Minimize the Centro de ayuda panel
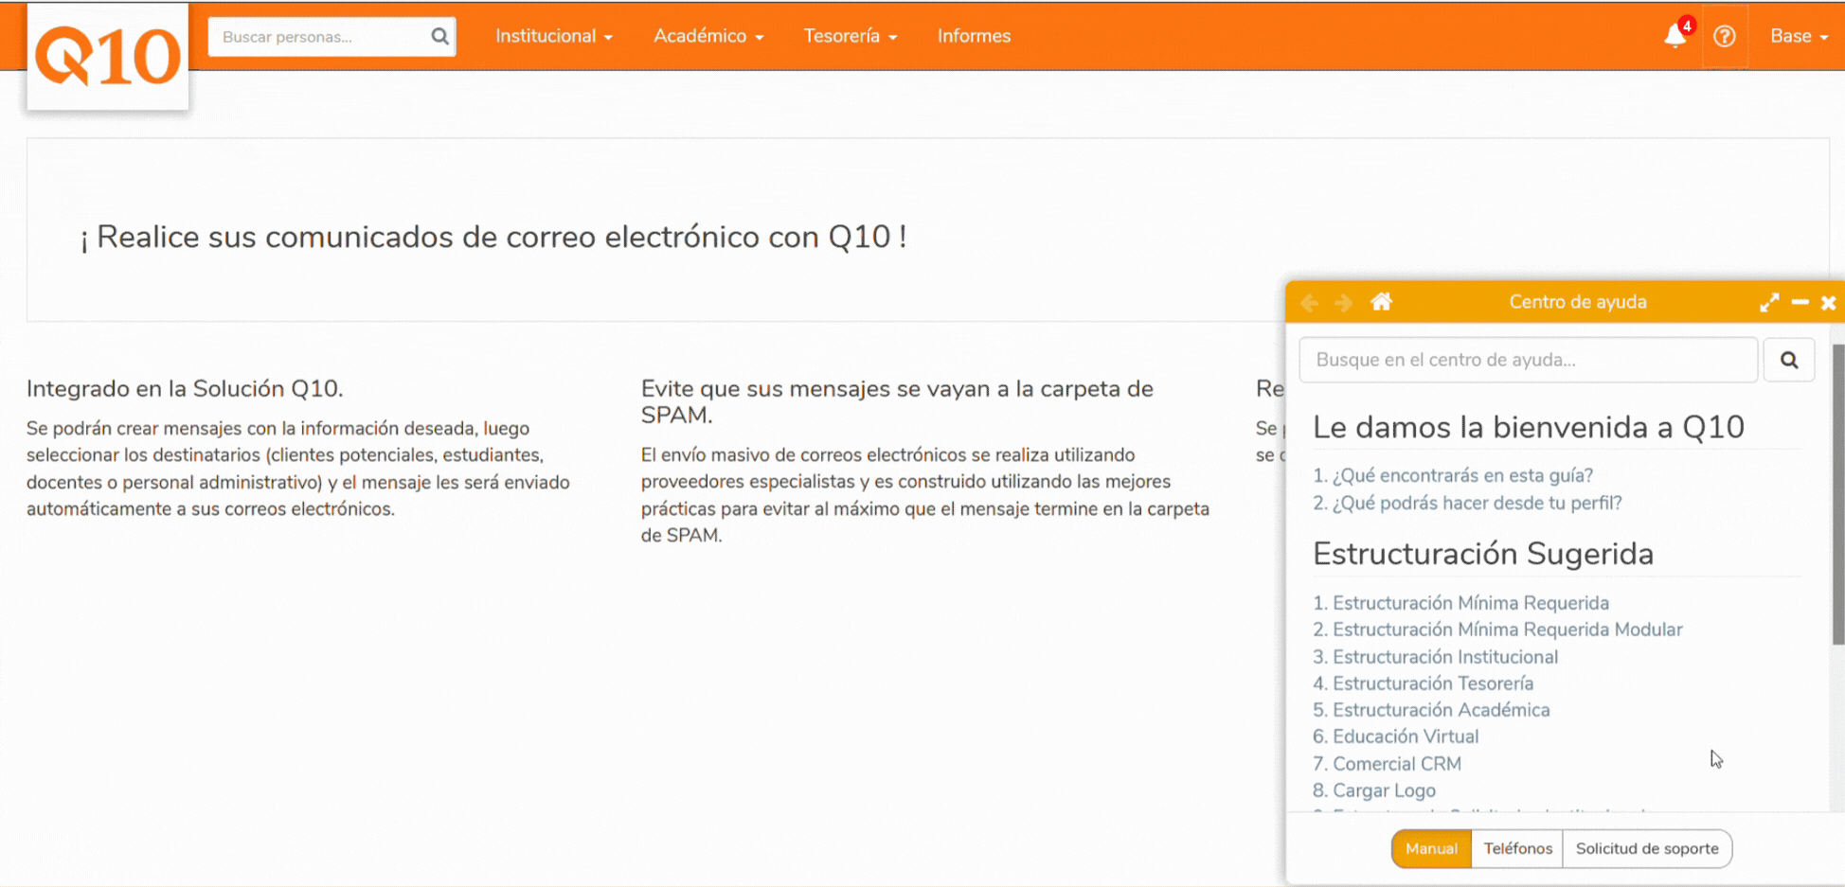This screenshot has height=887, width=1845. 1800,303
